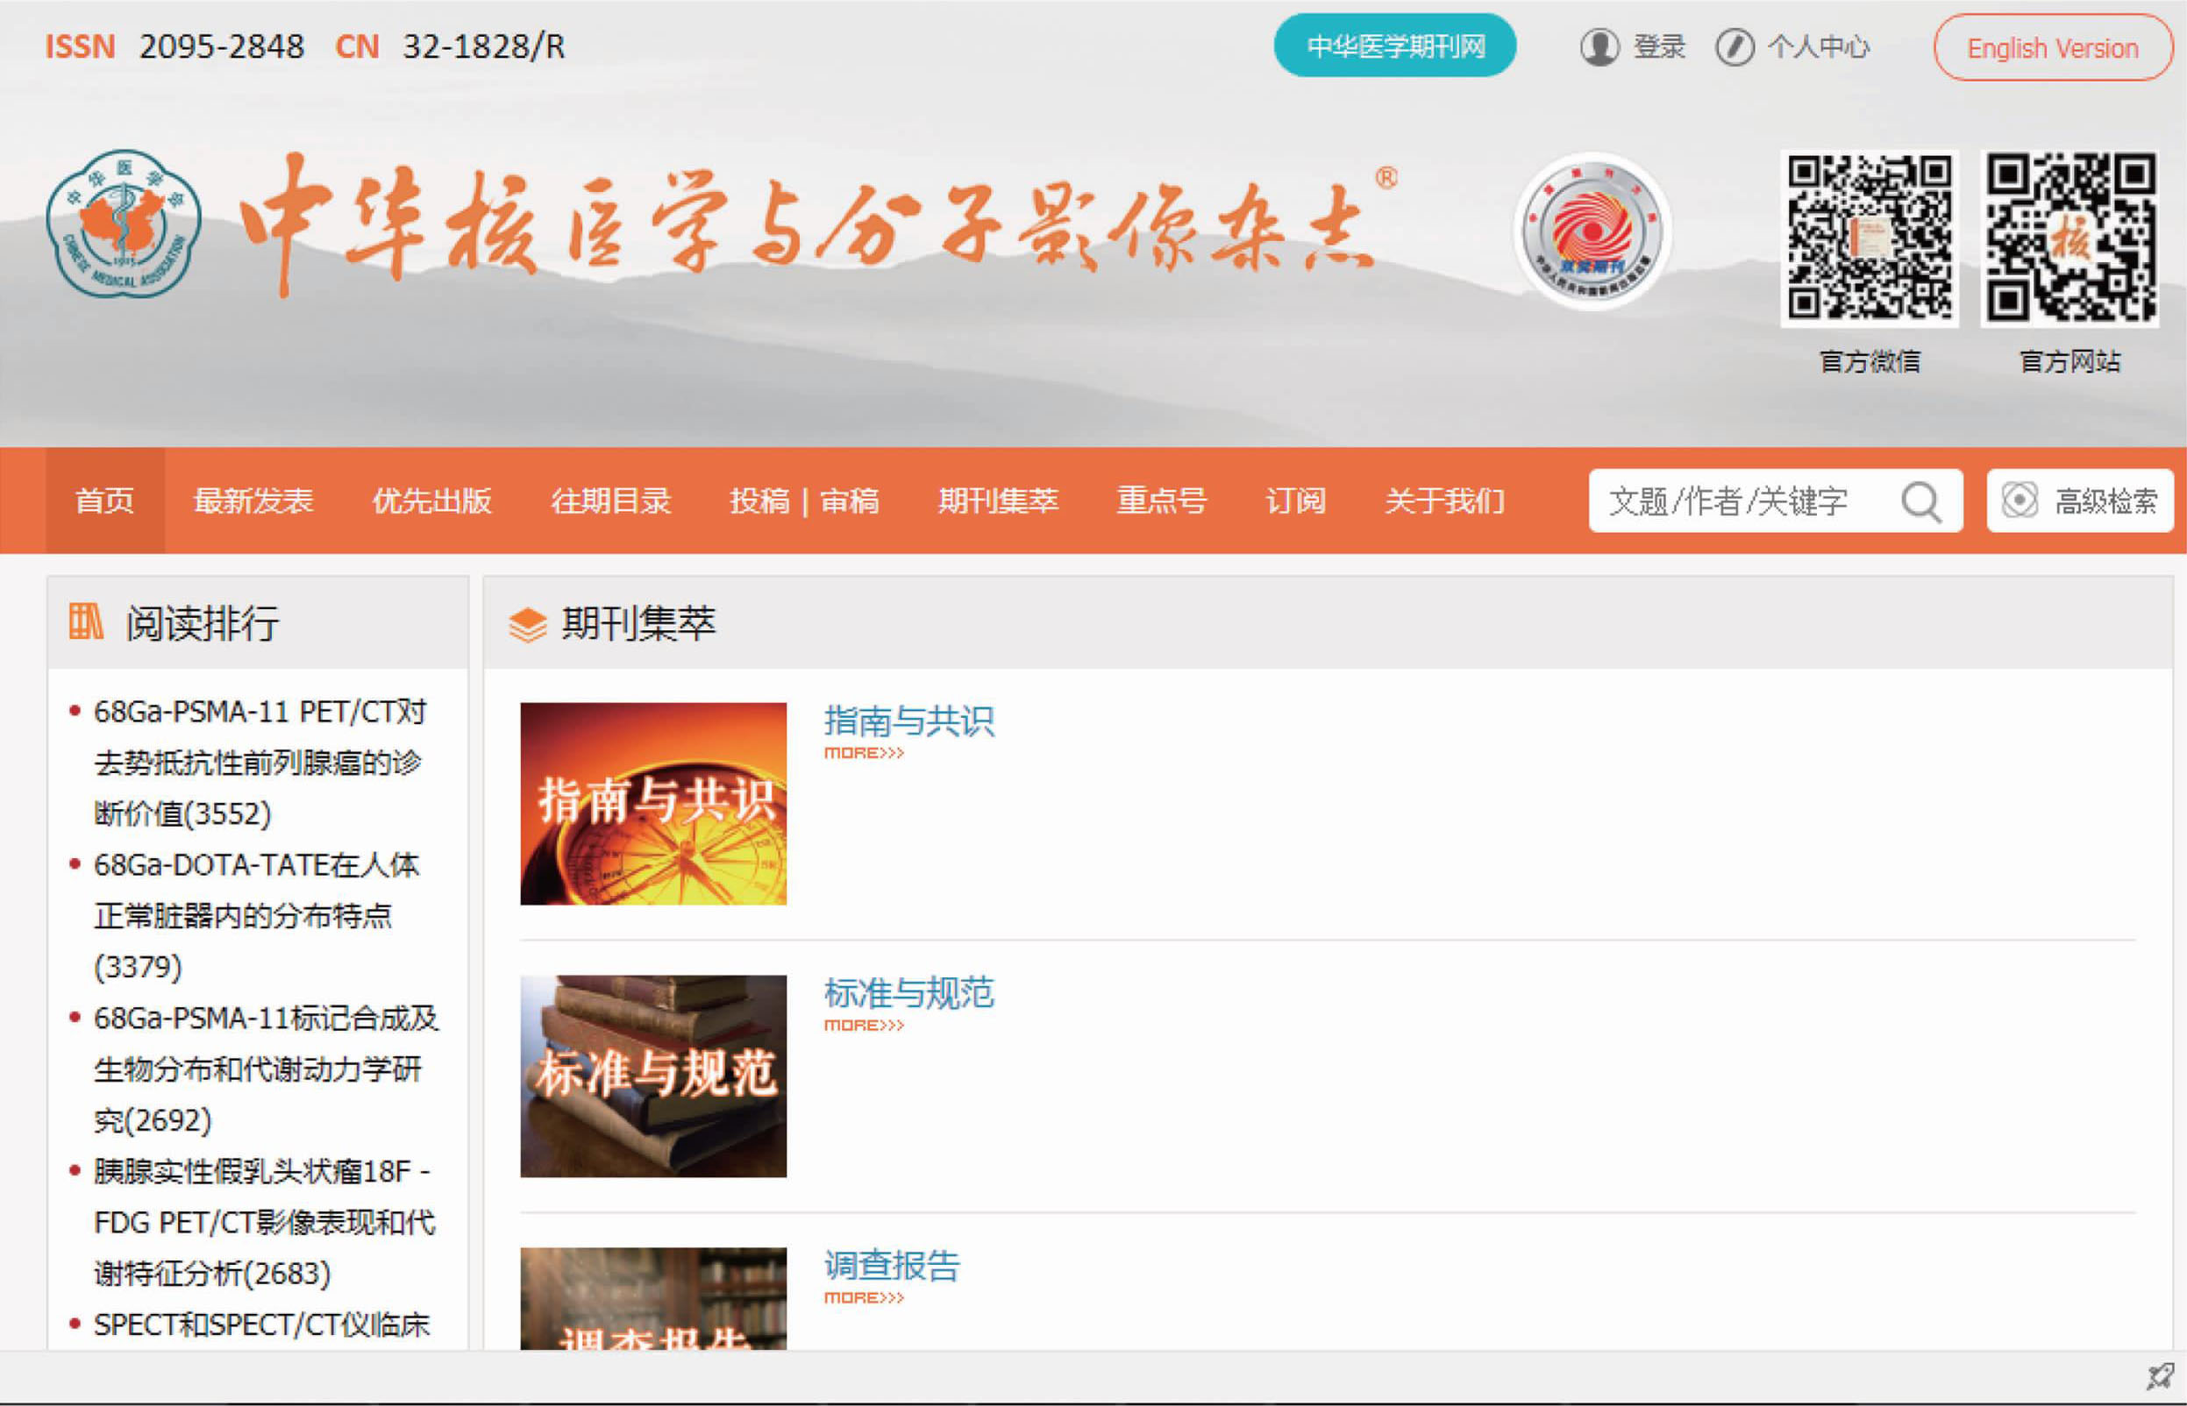Open the 往期目录 menu item

611,501
